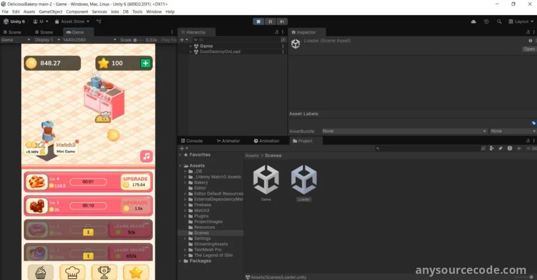This screenshot has height=280, width=537.
Task: Click the search icon in top toolbar
Action: pyautogui.click(x=498, y=21)
